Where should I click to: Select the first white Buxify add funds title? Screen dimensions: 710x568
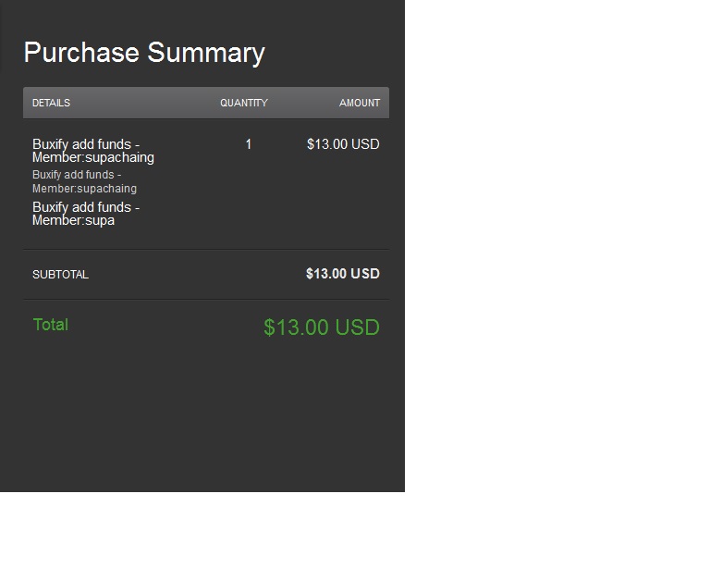click(92, 151)
